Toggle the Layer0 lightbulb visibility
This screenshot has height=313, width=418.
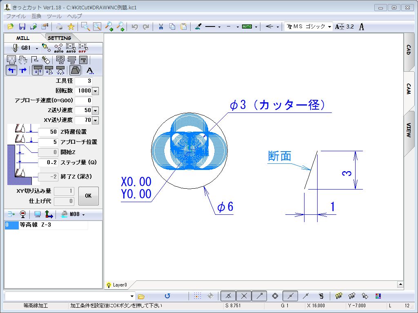pyautogui.click(x=109, y=285)
